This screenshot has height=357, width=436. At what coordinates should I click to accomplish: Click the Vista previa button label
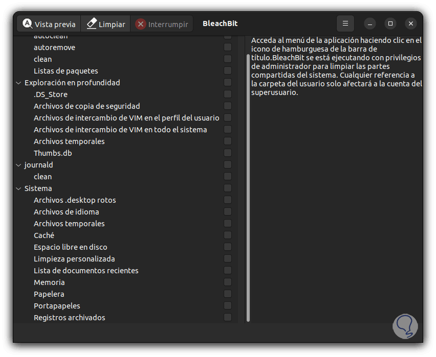coord(55,25)
